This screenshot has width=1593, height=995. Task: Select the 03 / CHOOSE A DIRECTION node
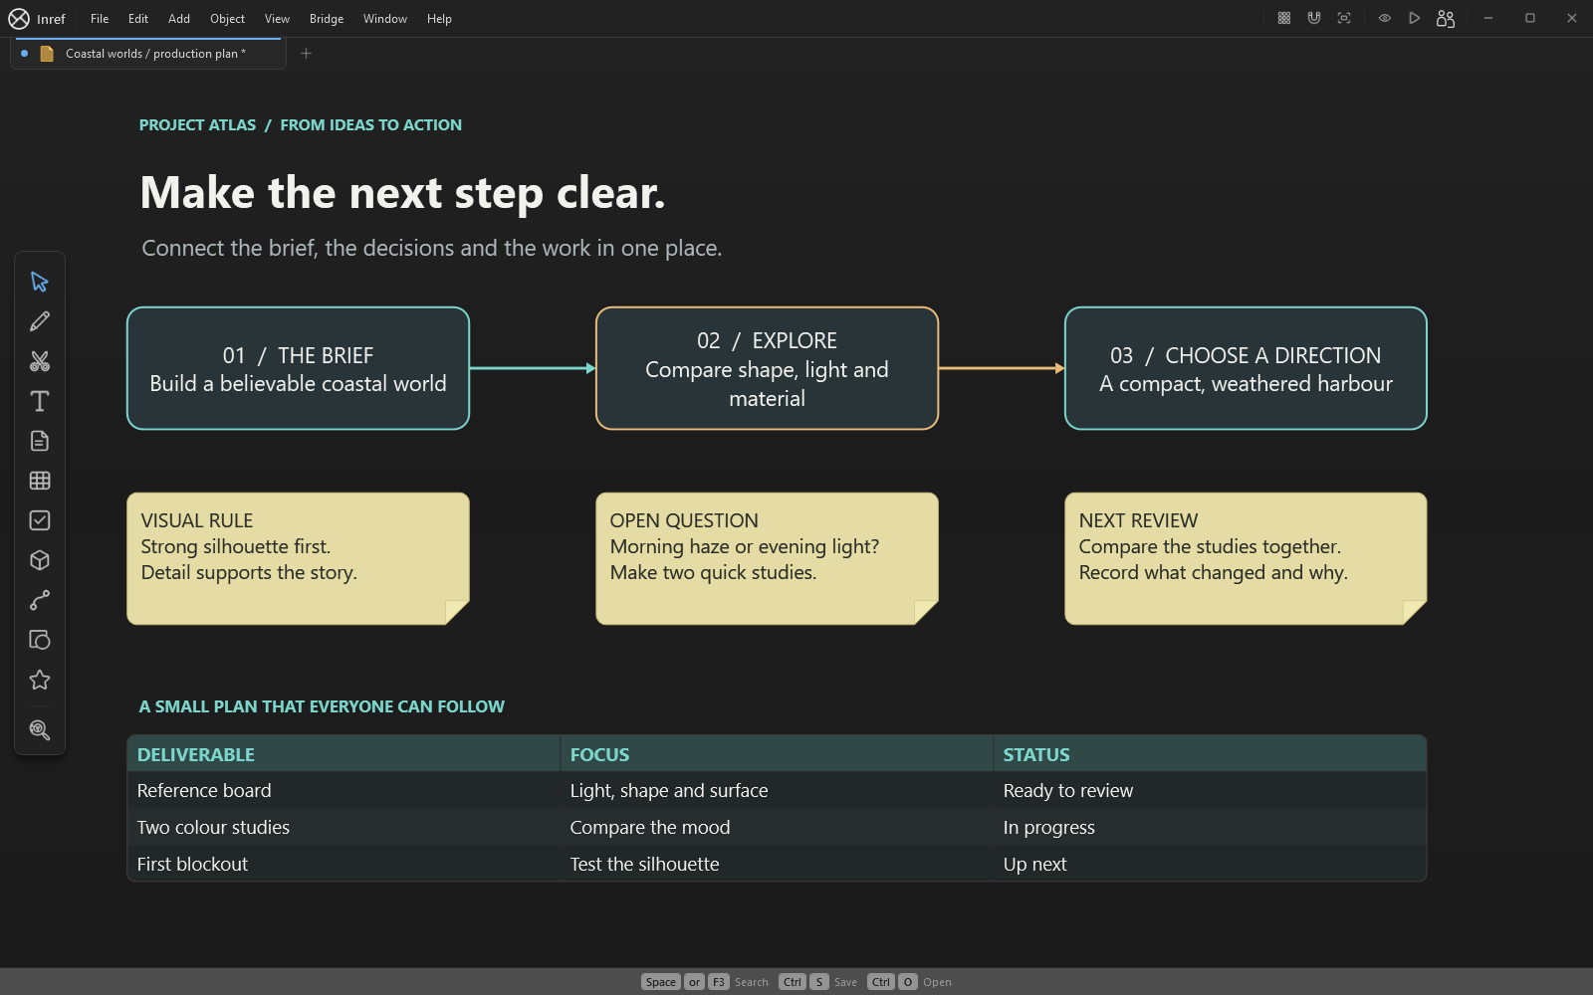point(1246,368)
